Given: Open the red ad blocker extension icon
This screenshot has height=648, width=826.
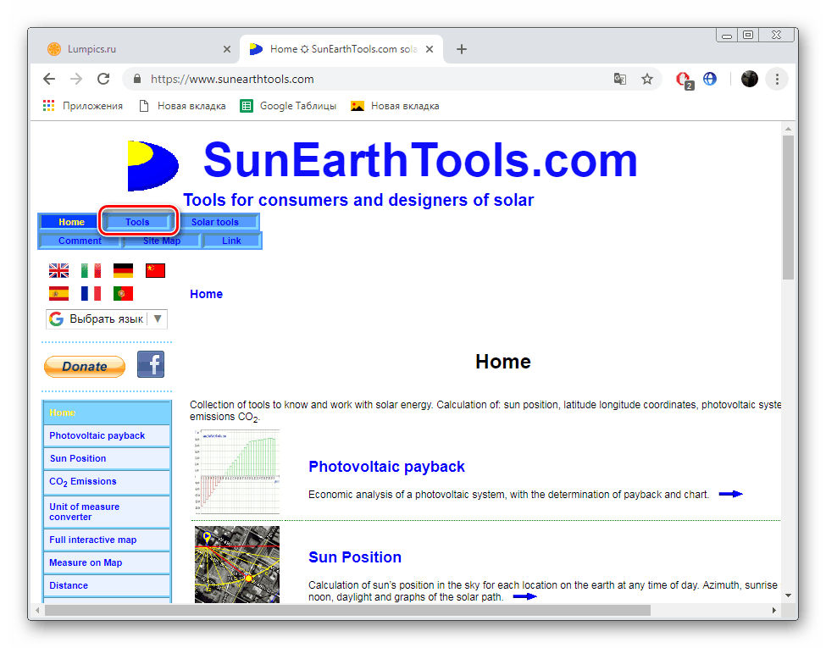Looking at the screenshot, I should [685, 80].
